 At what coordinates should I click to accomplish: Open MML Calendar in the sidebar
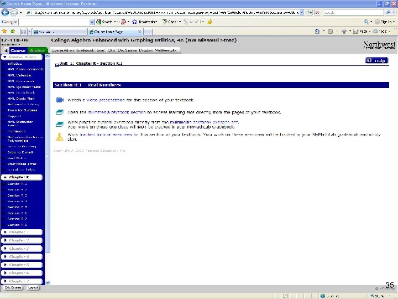19,75
